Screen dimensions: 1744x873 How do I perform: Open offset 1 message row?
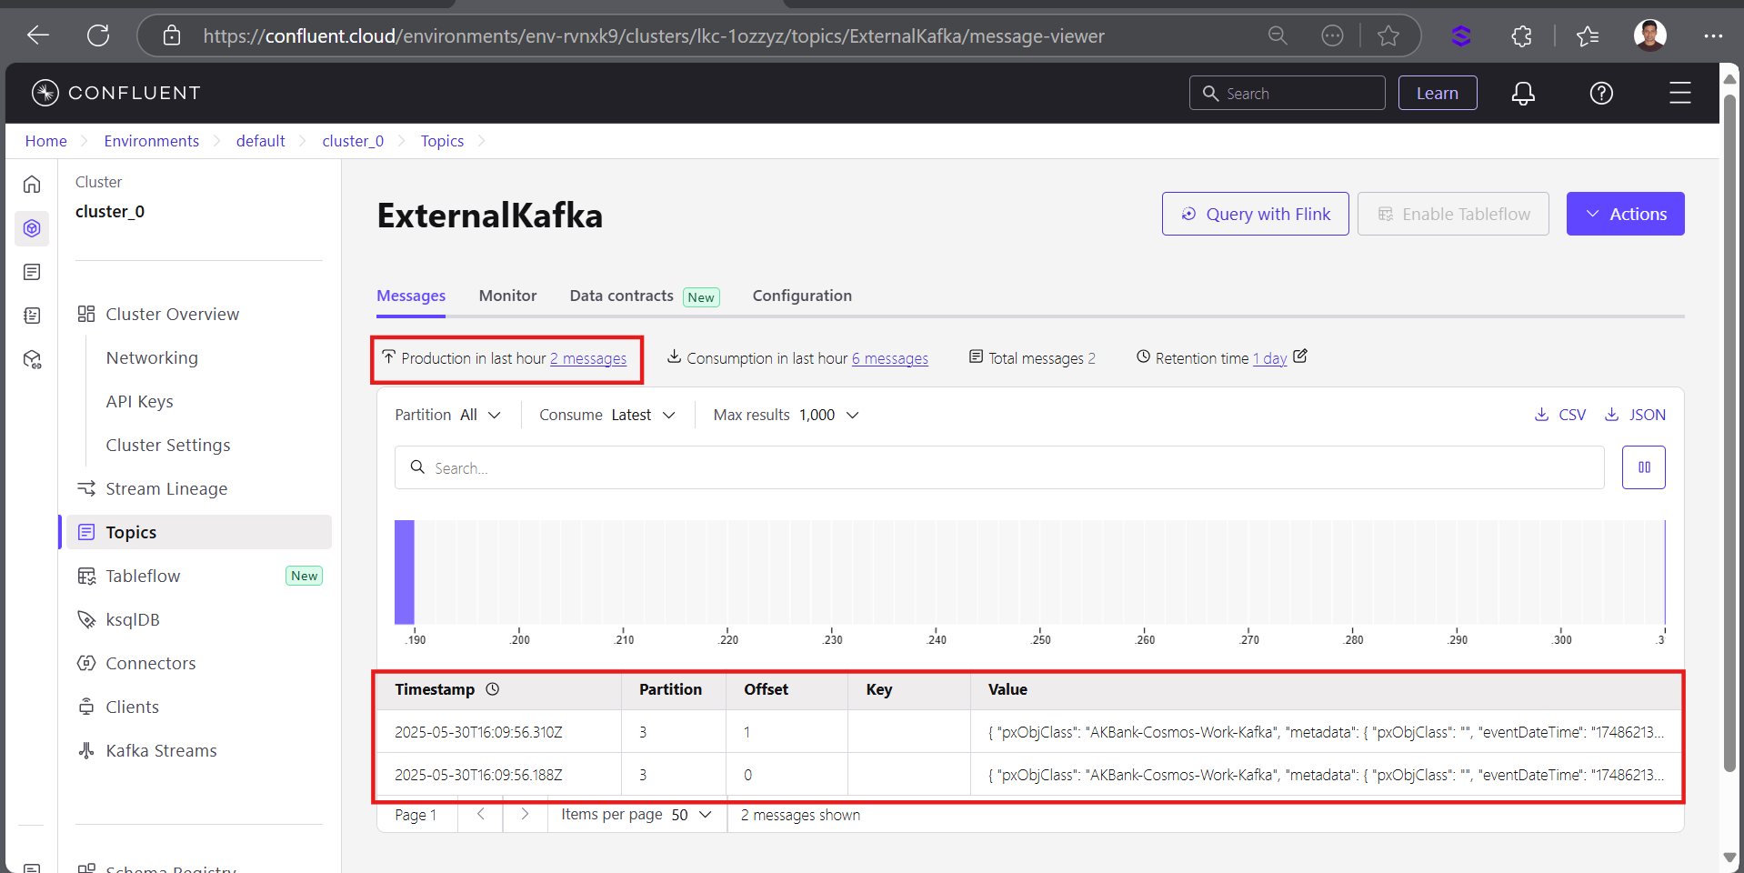(x=1028, y=731)
